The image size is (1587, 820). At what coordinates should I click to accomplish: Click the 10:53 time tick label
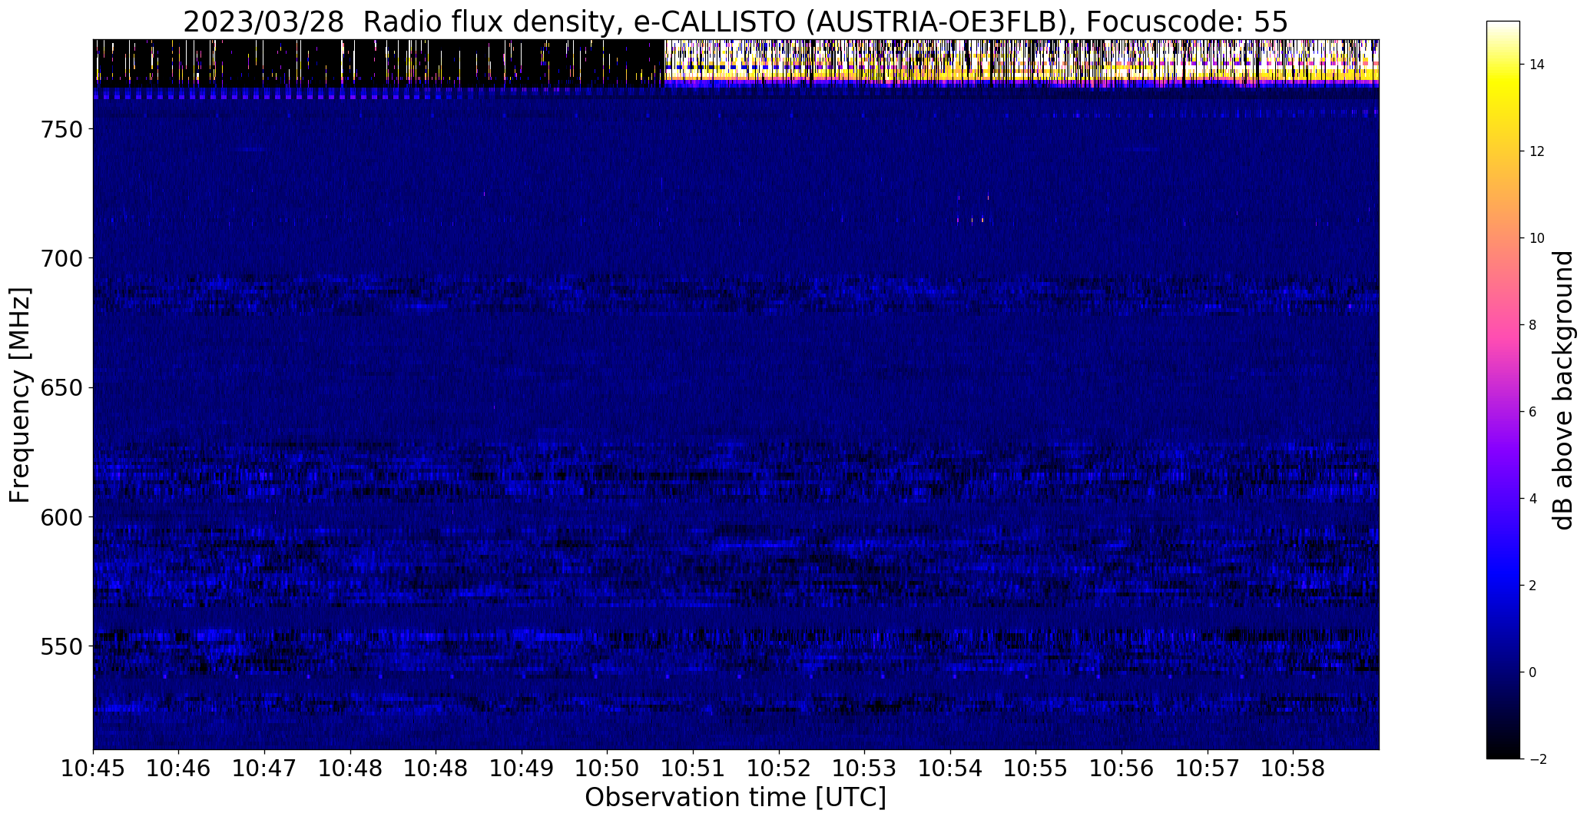865,769
